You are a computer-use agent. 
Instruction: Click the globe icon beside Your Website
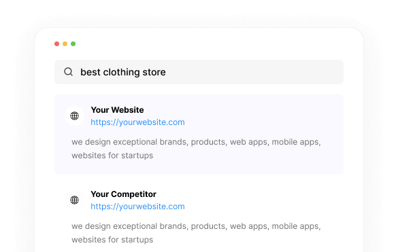coord(74,116)
